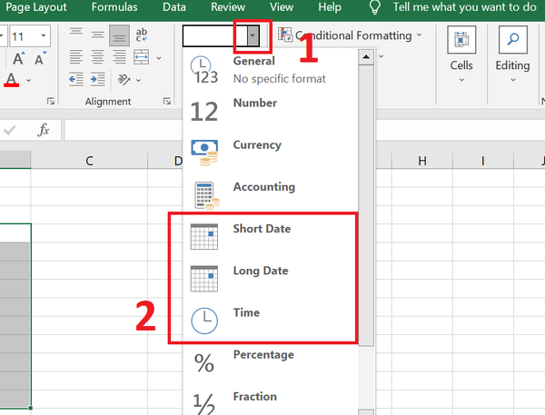This screenshot has width=545, height=415.
Task: Click the Merge & Center icon
Action: [x=141, y=57]
